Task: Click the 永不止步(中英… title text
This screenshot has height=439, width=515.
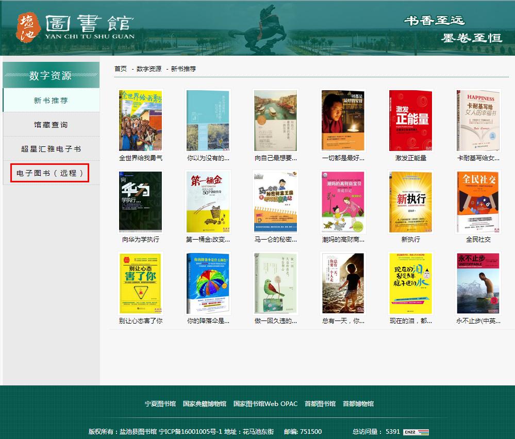Action: [x=478, y=321]
